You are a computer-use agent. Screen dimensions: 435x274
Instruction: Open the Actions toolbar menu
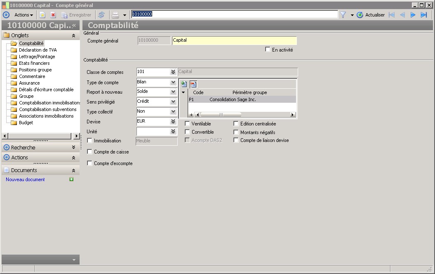coord(24,15)
